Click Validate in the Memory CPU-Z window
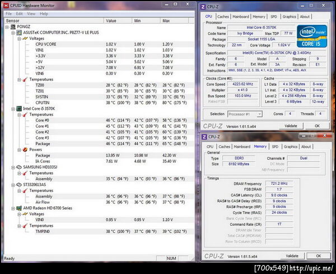Screen dimensions: 336x274 pyautogui.click(x=292, y=256)
